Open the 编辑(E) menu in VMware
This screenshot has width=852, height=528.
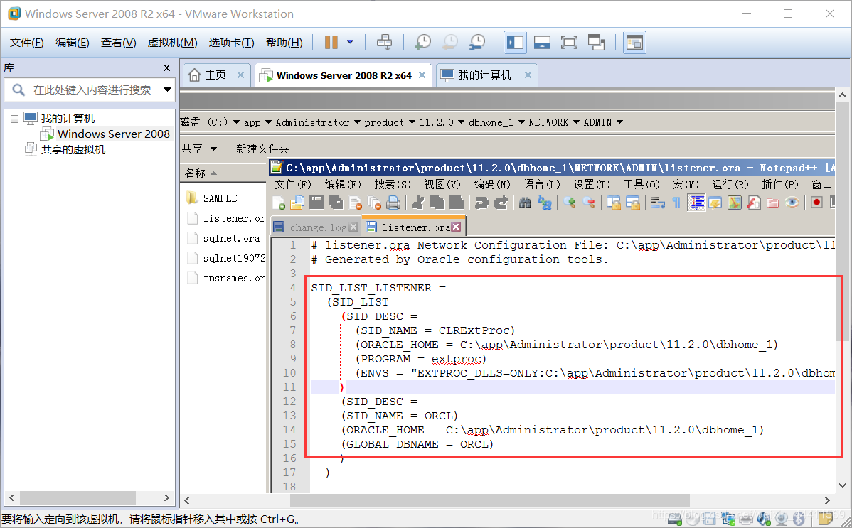73,43
